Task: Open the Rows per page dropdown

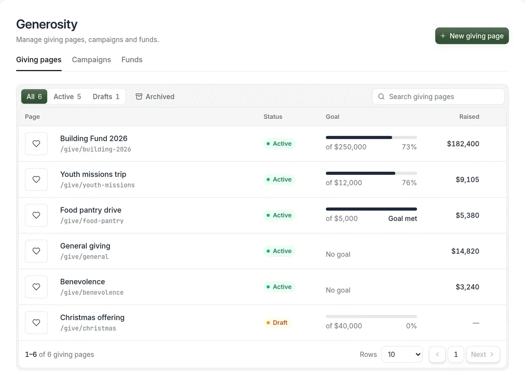Action: click(x=402, y=354)
